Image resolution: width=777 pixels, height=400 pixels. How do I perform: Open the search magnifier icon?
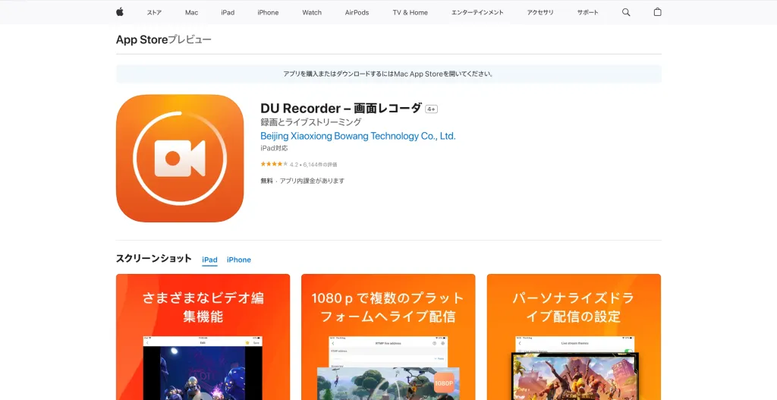tap(626, 12)
